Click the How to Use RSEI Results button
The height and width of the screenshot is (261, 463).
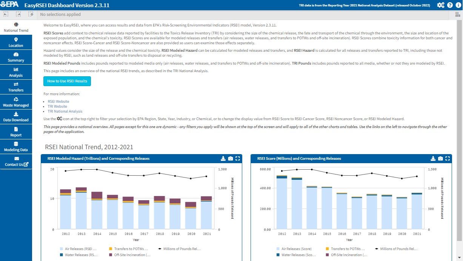[67, 81]
